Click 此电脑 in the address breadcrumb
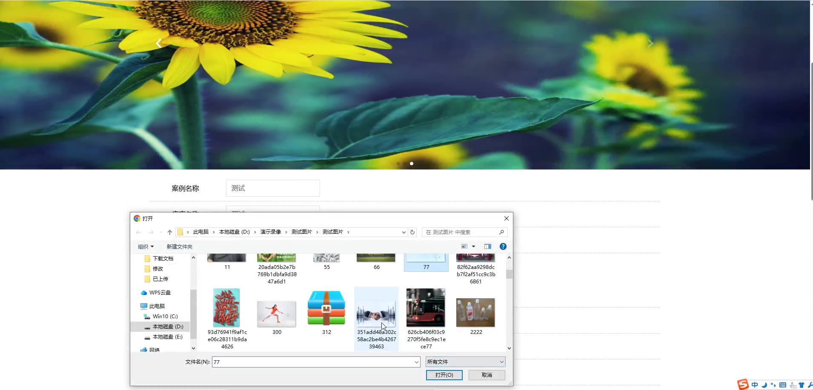Image resolution: width=813 pixels, height=390 pixels. click(x=201, y=232)
